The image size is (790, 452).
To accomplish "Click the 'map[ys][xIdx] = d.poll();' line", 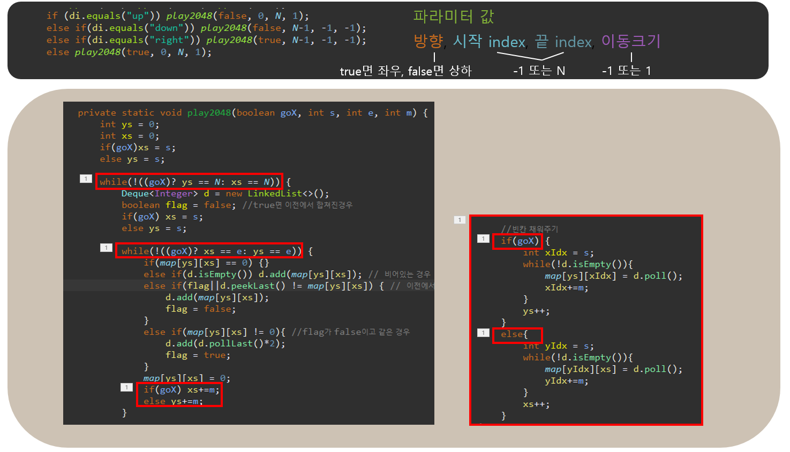I will pyautogui.click(x=613, y=276).
